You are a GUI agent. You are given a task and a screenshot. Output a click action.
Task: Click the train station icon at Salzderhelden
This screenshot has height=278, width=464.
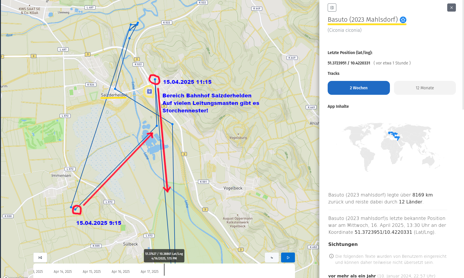click(x=149, y=92)
